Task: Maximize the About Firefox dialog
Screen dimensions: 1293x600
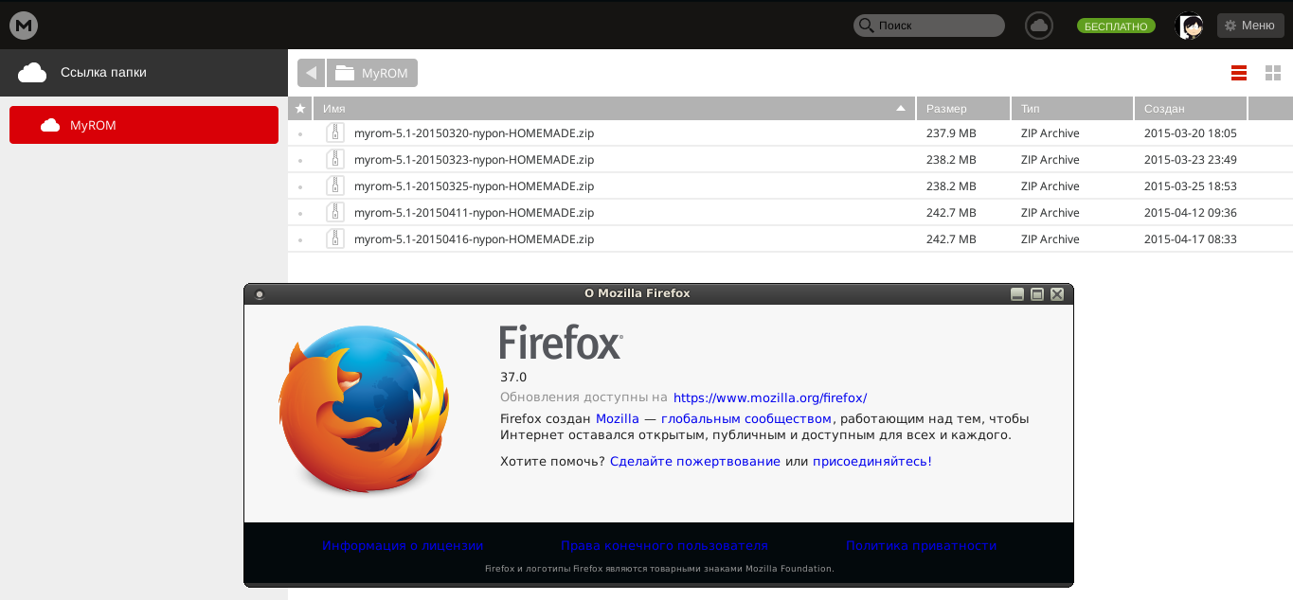Action: click(x=1037, y=294)
